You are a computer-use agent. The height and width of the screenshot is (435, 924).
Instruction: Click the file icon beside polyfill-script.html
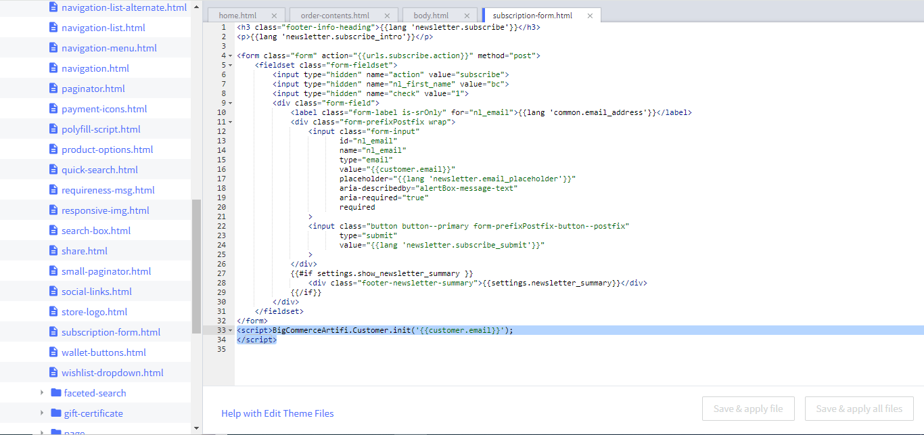coord(55,129)
